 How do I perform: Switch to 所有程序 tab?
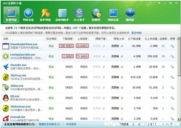click(x=71, y=124)
